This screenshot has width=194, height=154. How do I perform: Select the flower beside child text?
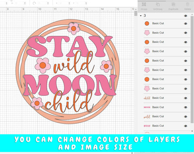click(37, 103)
